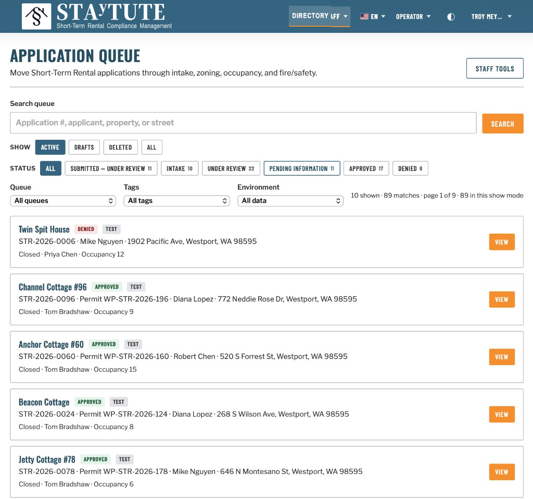Image resolution: width=533 pixels, height=499 pixels.
Task: Open the All tags select box
Action: [177, 201]
